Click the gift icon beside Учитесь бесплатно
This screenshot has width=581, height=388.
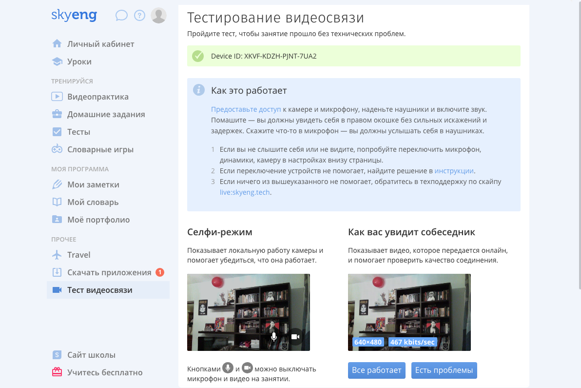point(56,372)
